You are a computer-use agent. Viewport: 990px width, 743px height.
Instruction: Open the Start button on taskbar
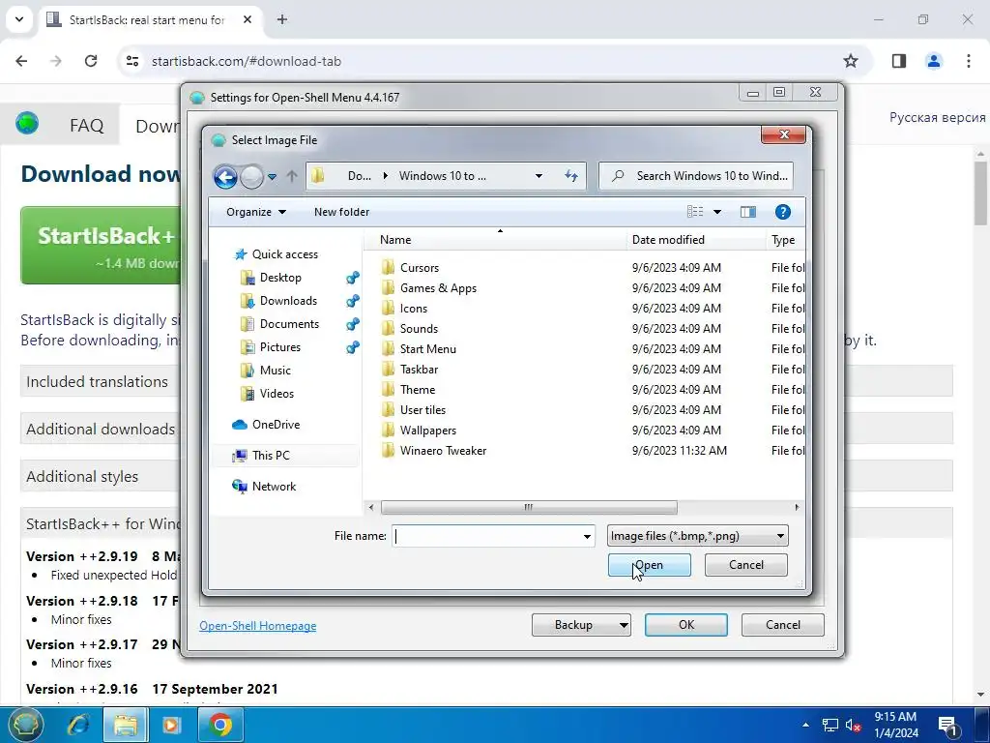25,725
